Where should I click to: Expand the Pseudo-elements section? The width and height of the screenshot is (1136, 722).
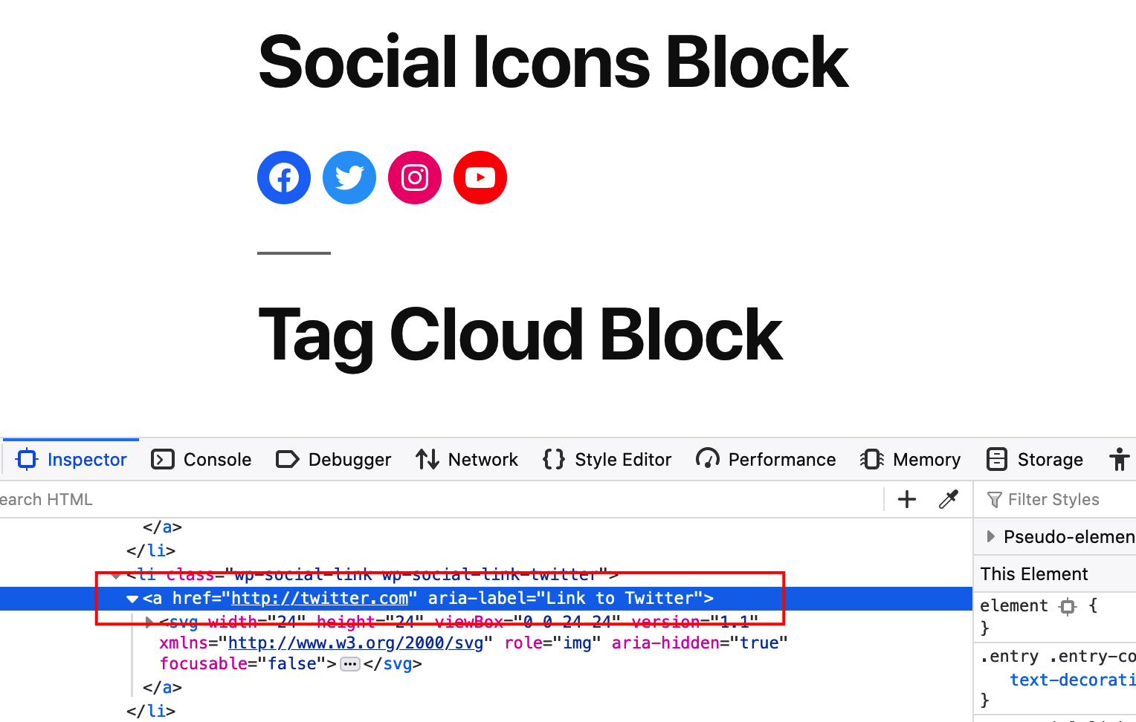991,536
